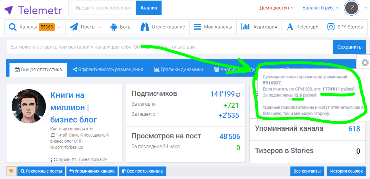Click the Тизеров в Stories label
Screen dimensions: 370x179
pos(284,151)
